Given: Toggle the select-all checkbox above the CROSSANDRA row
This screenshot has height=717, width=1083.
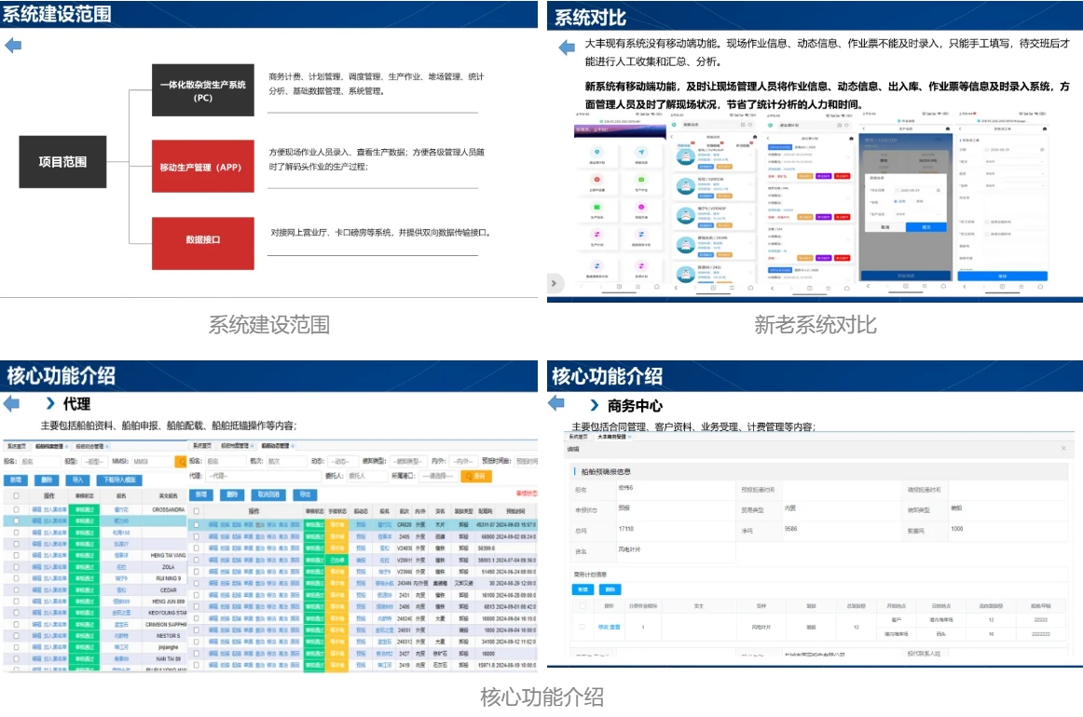Looking at the screenshot, I should pyautogui.click(x=16, y=496).
